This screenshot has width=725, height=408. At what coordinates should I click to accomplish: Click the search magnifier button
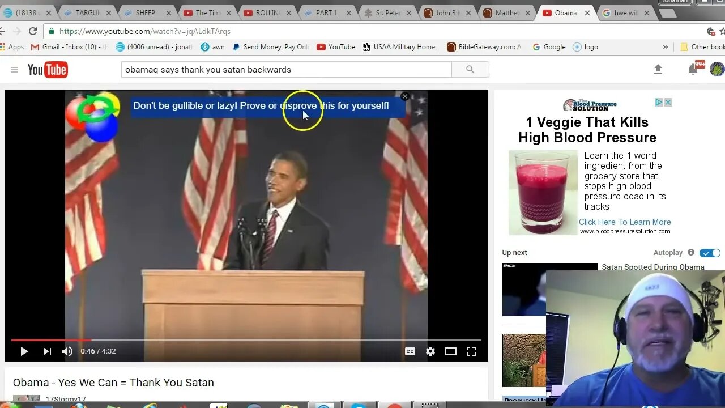click(470, 69)
